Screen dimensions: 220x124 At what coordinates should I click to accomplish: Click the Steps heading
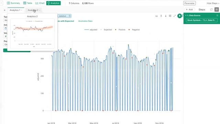[202, 10]
